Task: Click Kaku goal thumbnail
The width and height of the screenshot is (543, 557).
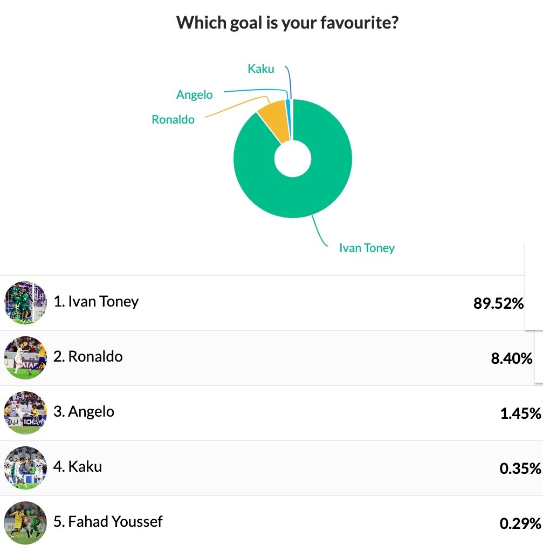Action: click(25, 468)
